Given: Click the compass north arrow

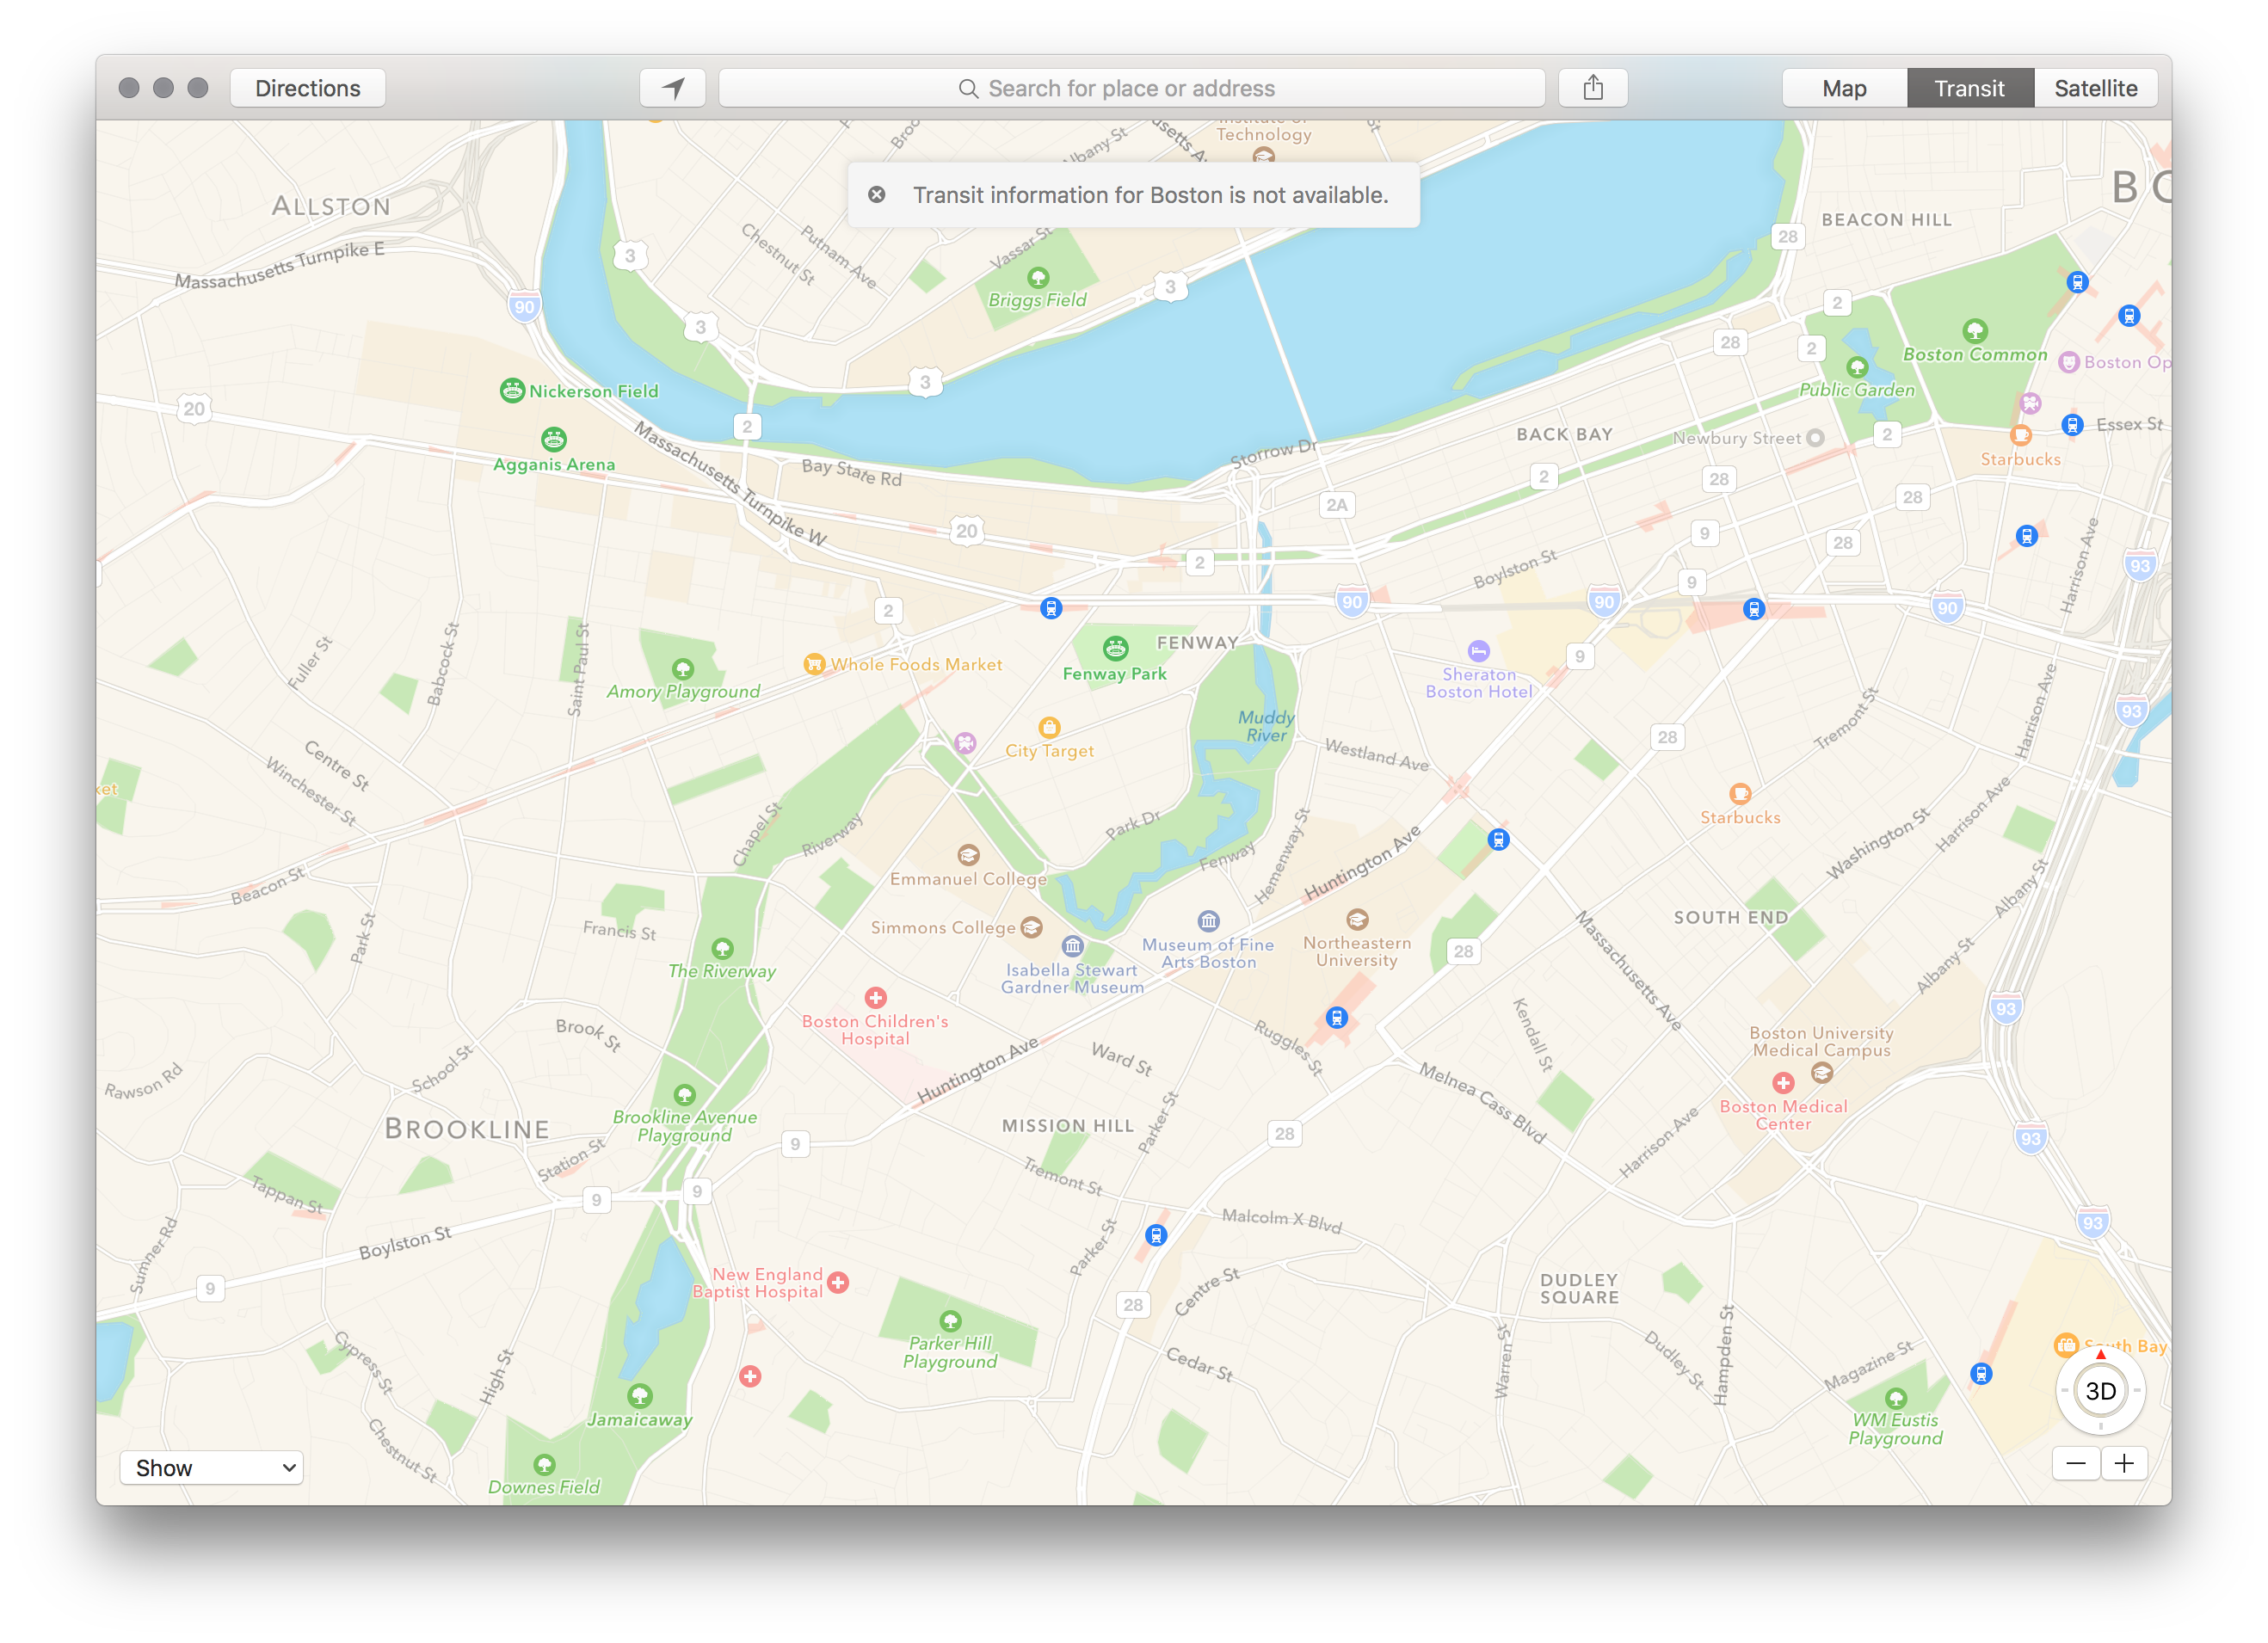Looking at the screenshot, I should [x=2100, y=1354].
